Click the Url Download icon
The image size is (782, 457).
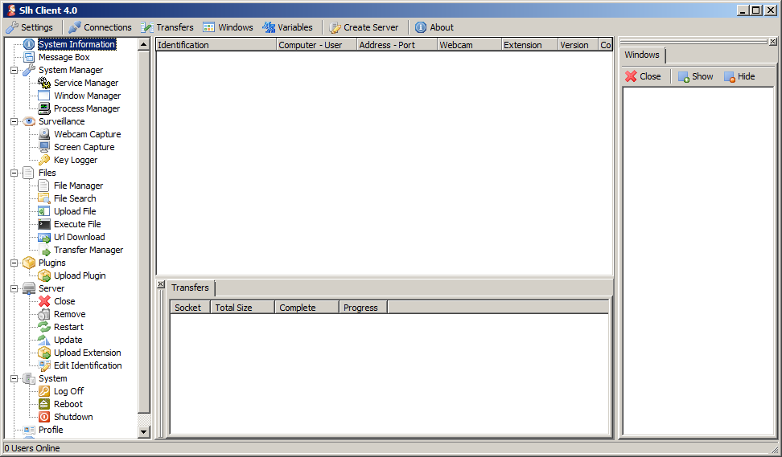(x=44, y=237)
